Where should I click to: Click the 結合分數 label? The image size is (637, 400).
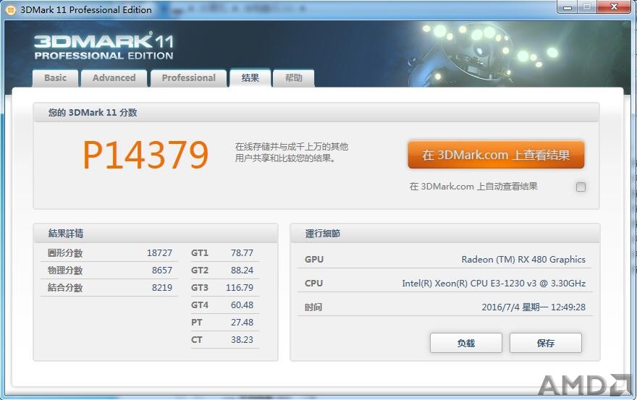pos(65,288)
